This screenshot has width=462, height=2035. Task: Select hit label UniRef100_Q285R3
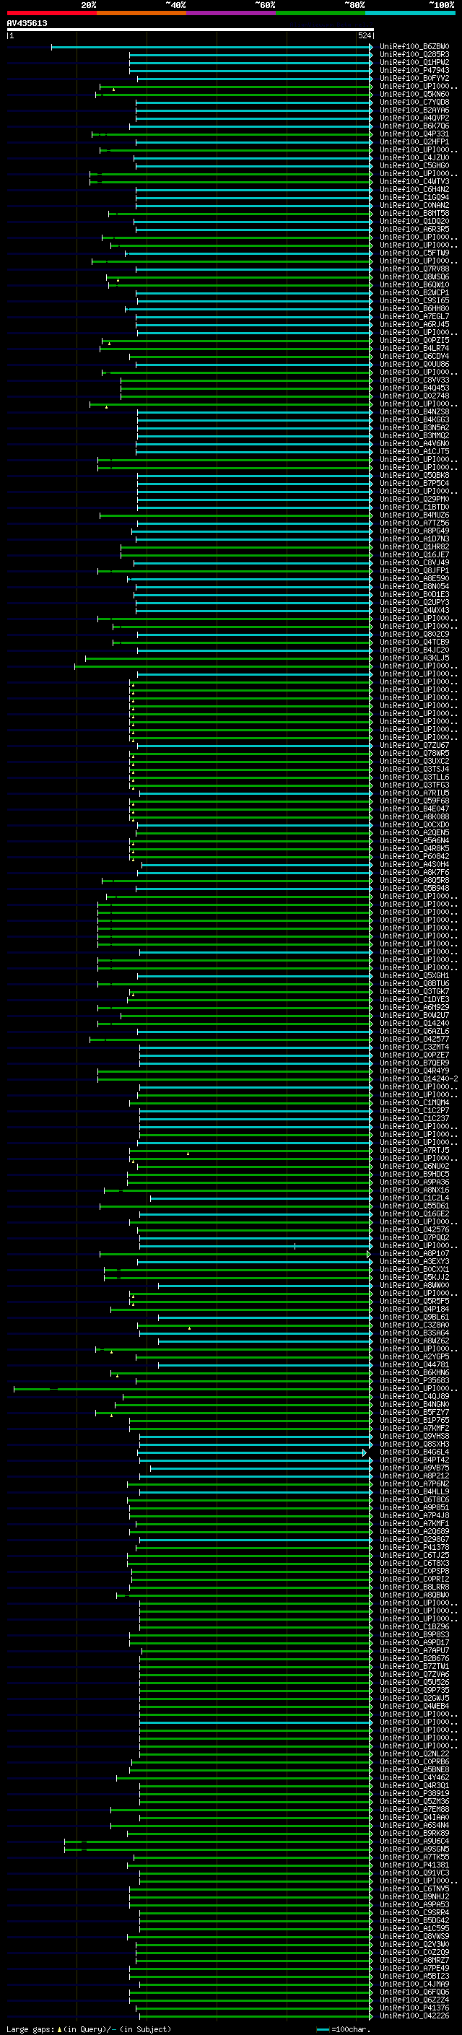point(414,55)
